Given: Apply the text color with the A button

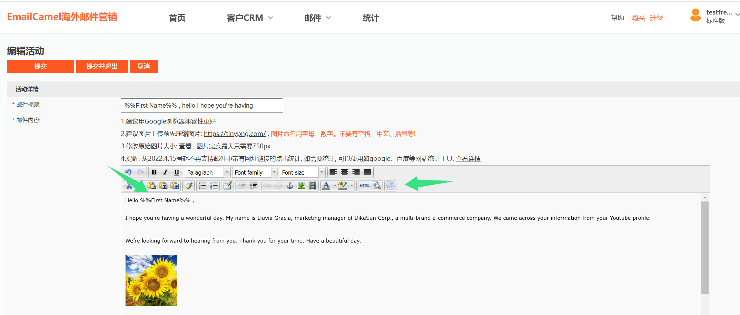Looking at the screenshot, I should point(326,186).
